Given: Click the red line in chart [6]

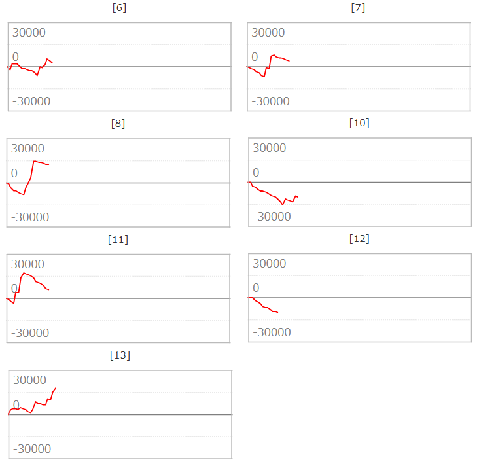Looking at the screenshot, I should click(x=29, y=70).
